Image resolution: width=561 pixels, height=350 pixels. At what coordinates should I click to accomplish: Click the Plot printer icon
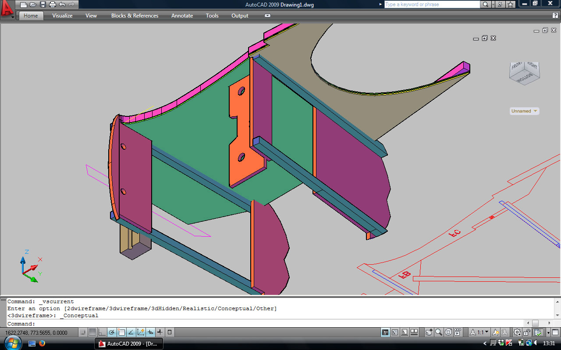pos(53,5)
